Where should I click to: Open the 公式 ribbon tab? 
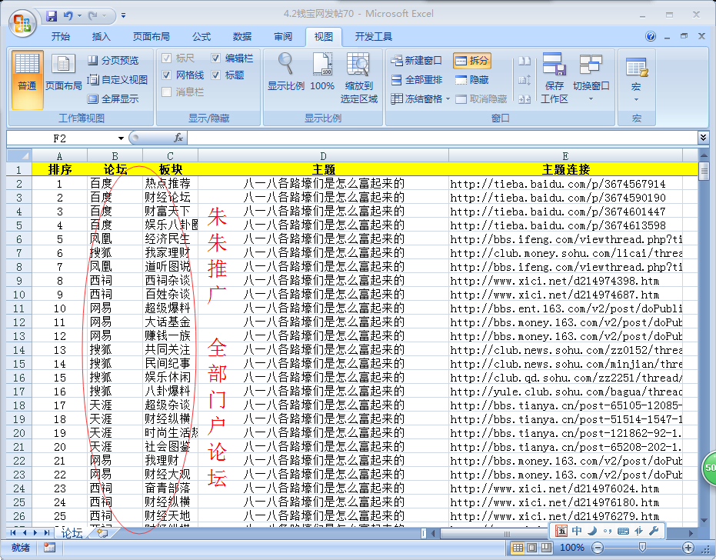[201, 37]
